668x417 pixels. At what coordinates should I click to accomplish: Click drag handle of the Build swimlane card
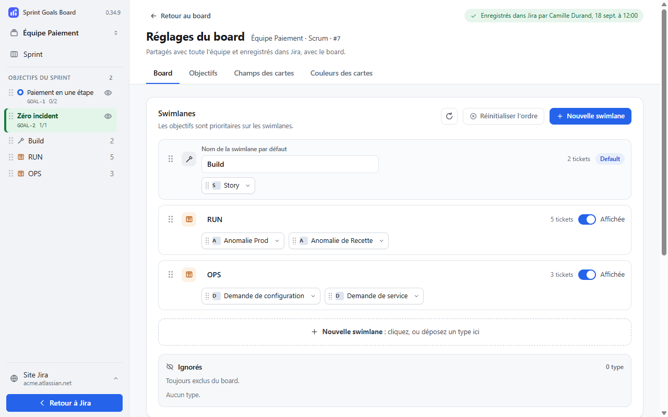pyautogui.click(x=171, y=159)
